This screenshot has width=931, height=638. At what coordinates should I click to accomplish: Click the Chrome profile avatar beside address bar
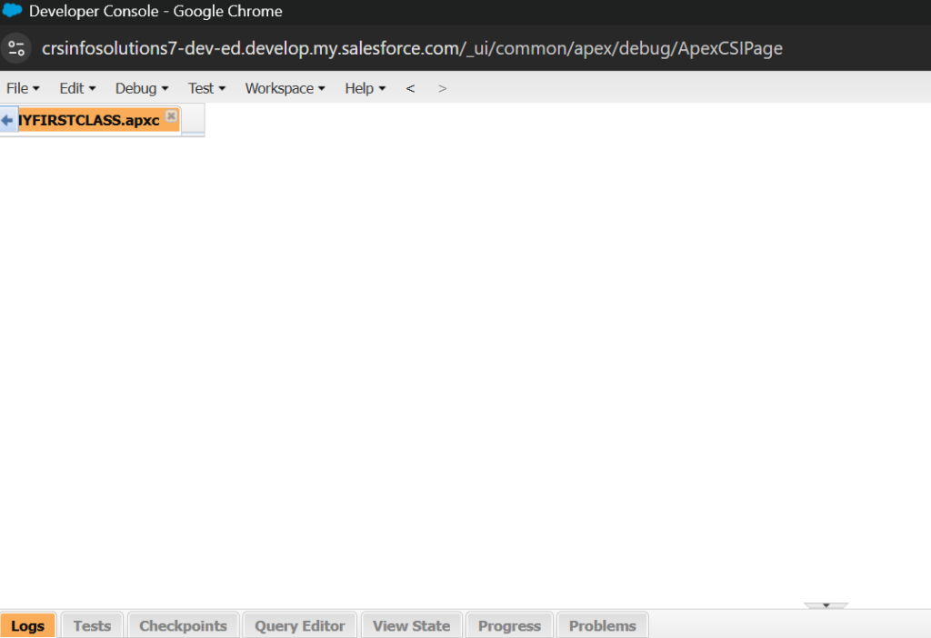17,47
